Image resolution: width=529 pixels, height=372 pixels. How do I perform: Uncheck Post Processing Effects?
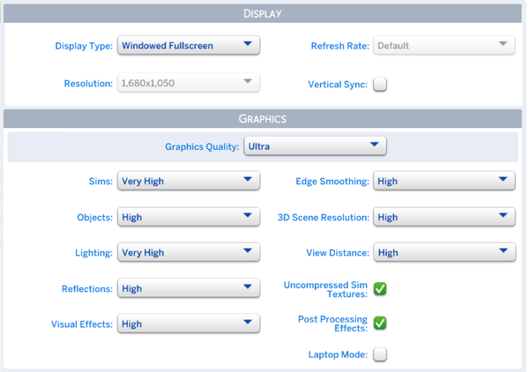(x=380, y=323)
